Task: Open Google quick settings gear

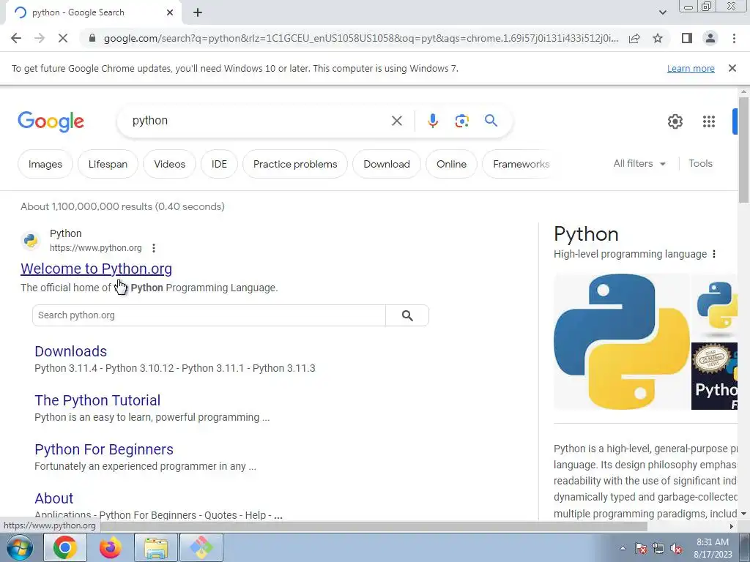Action: click(675, 121)
